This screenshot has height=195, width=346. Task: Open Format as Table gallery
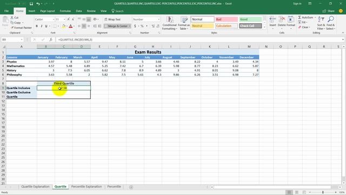184,23
